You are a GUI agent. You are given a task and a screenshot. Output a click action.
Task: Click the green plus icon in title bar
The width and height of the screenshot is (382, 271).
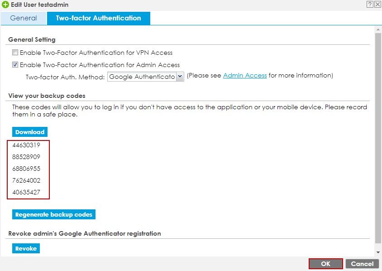pos(5,5)
